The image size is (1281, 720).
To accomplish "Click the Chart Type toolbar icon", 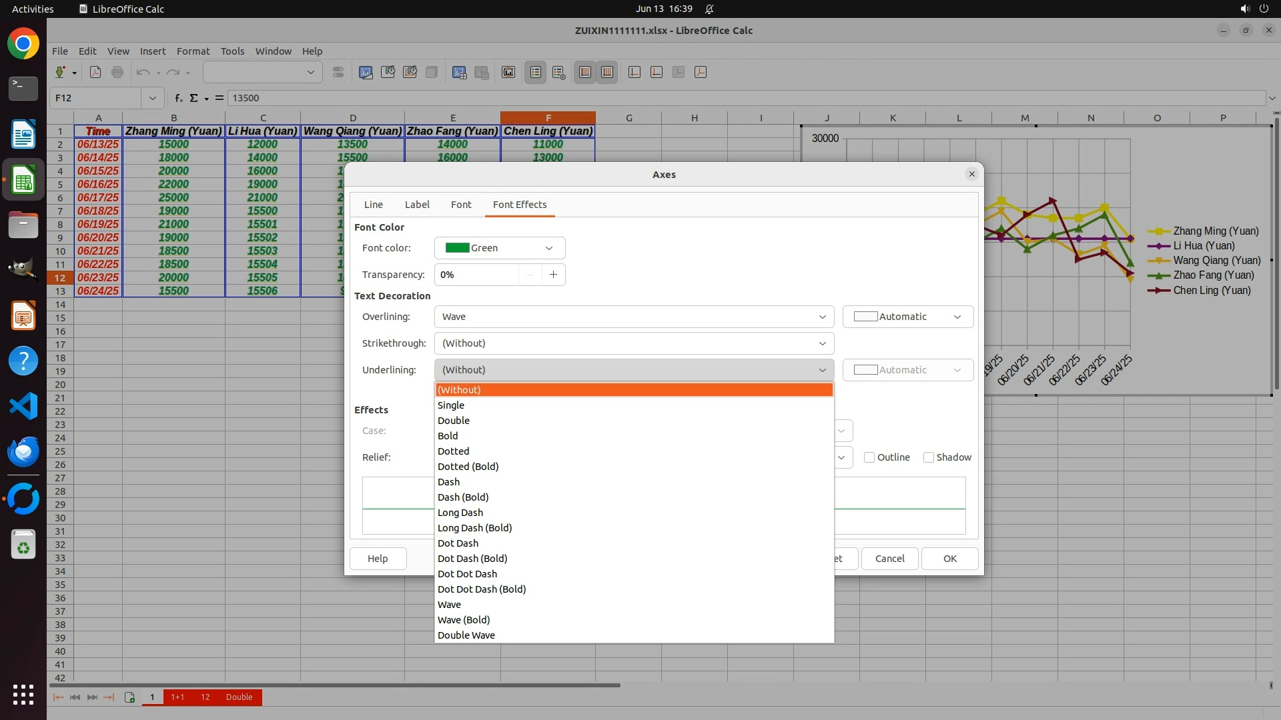I will point(366,72).
